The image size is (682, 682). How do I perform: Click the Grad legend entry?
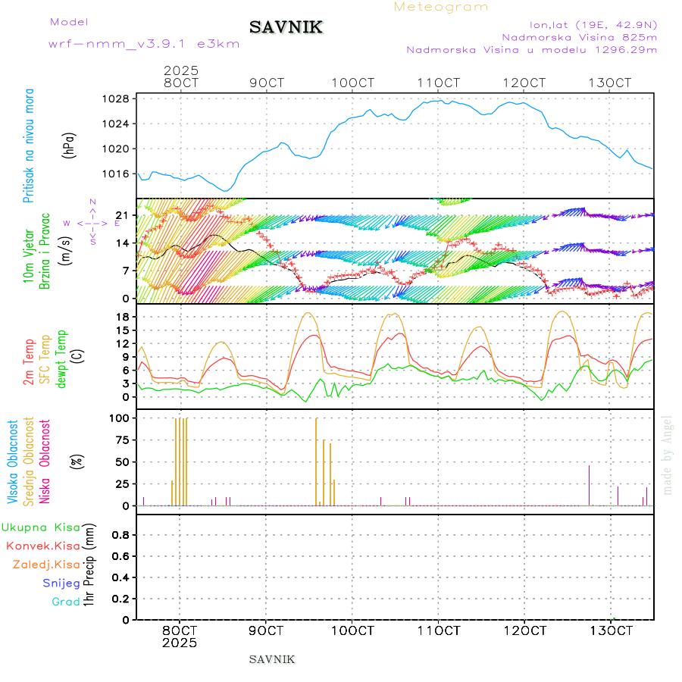(65, 602)
